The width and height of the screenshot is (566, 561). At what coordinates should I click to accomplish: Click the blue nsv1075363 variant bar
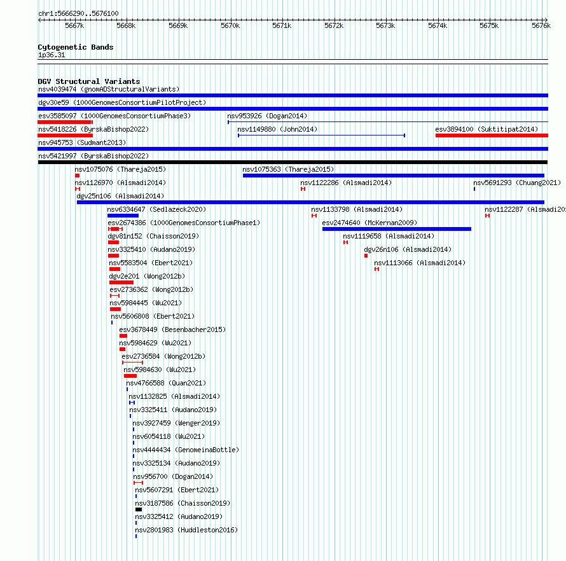(x=394, y=176)
